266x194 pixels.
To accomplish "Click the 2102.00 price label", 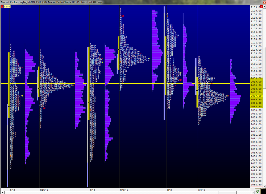I will click(x=256, y=60).
